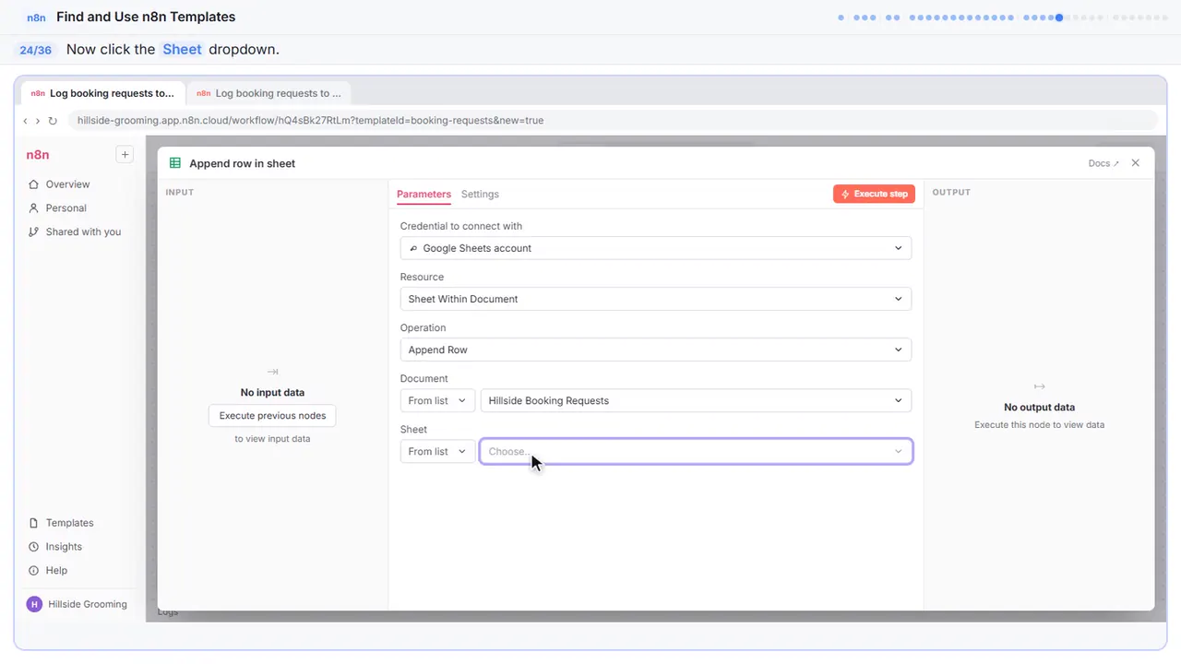The width and height of the screenshot is (1181, 664).
Task: Click the n8n logo in the sidebar
Action: coord(38,155)
